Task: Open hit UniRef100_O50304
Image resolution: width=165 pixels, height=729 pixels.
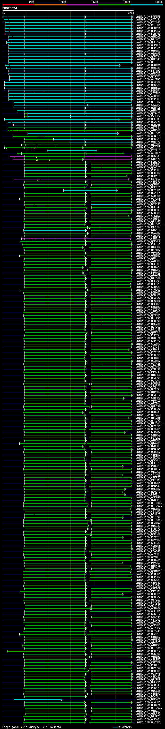Action: (x=148, y=298)
